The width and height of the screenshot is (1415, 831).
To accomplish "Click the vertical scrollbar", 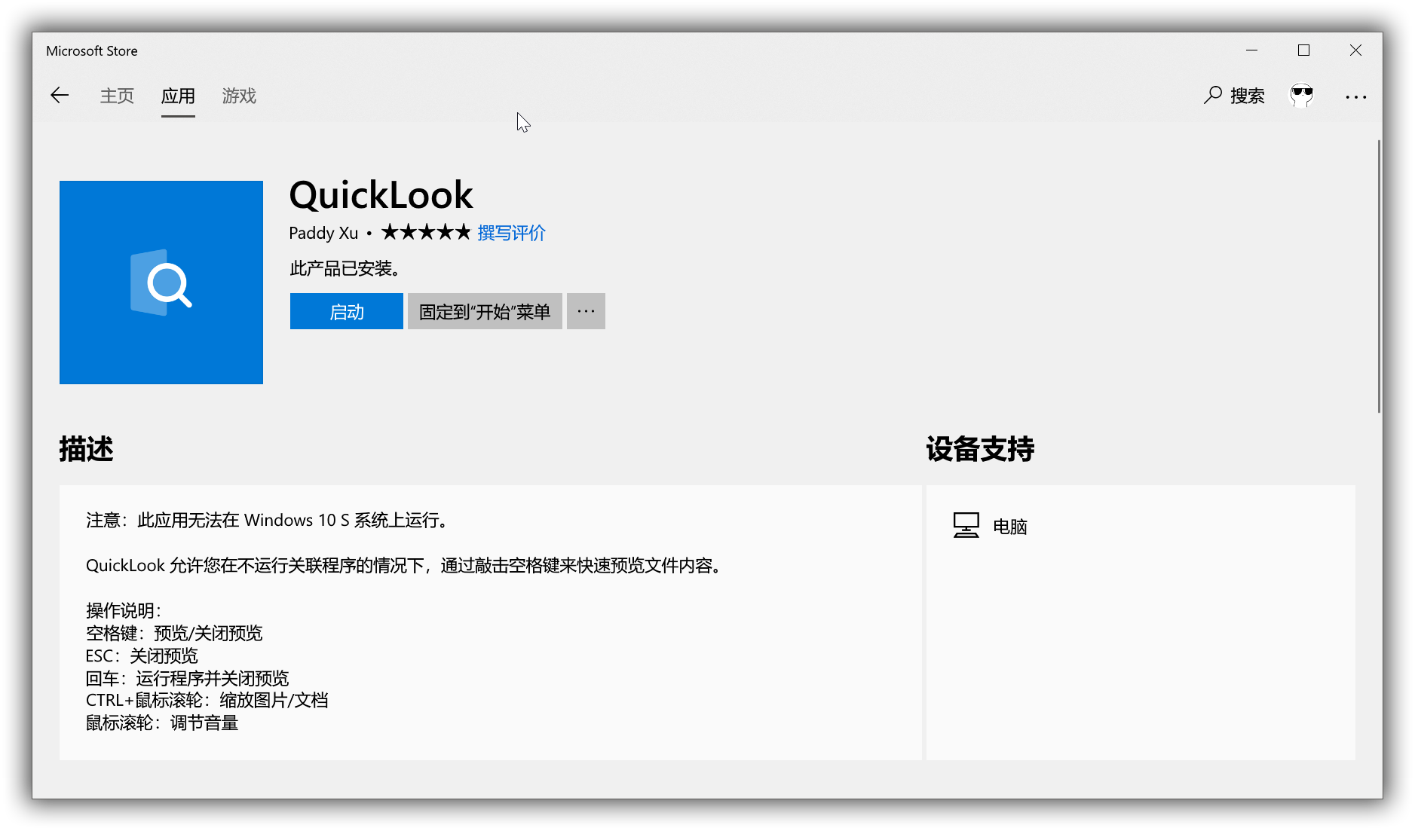I will click(1379, 276).
